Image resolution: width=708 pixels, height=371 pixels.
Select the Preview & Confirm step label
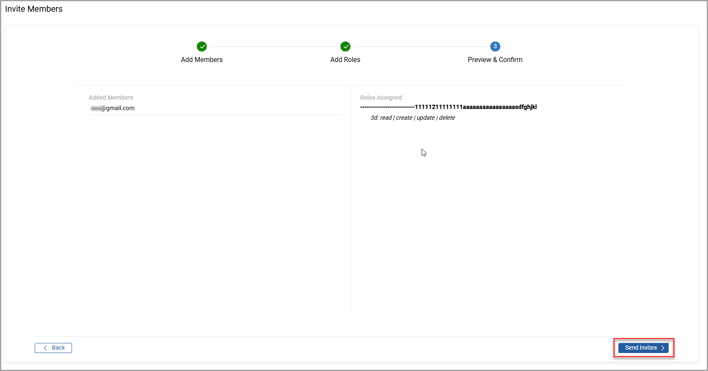tap(495, 59)
